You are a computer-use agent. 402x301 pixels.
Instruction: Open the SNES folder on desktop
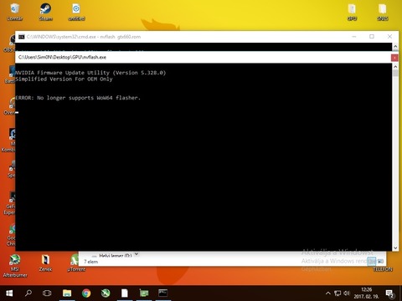click(x=383, y=12)
